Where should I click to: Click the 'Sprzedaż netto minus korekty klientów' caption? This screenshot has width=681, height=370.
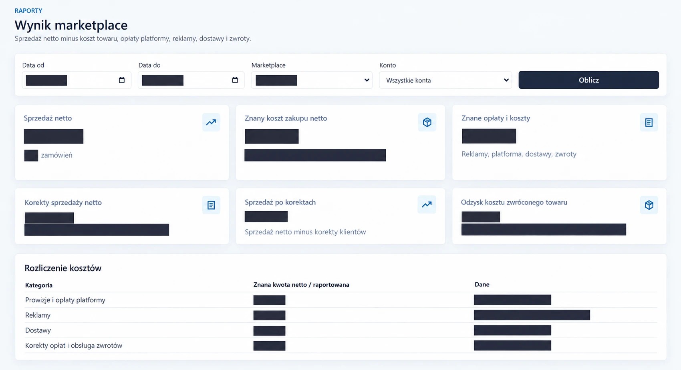(x=305, y=232)
